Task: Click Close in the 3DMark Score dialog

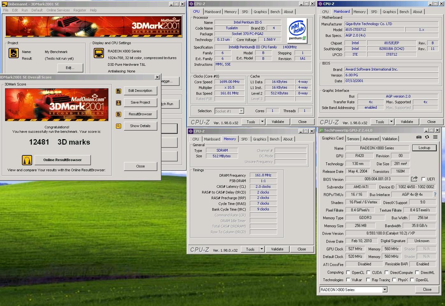Action: [x=140, y=166]
